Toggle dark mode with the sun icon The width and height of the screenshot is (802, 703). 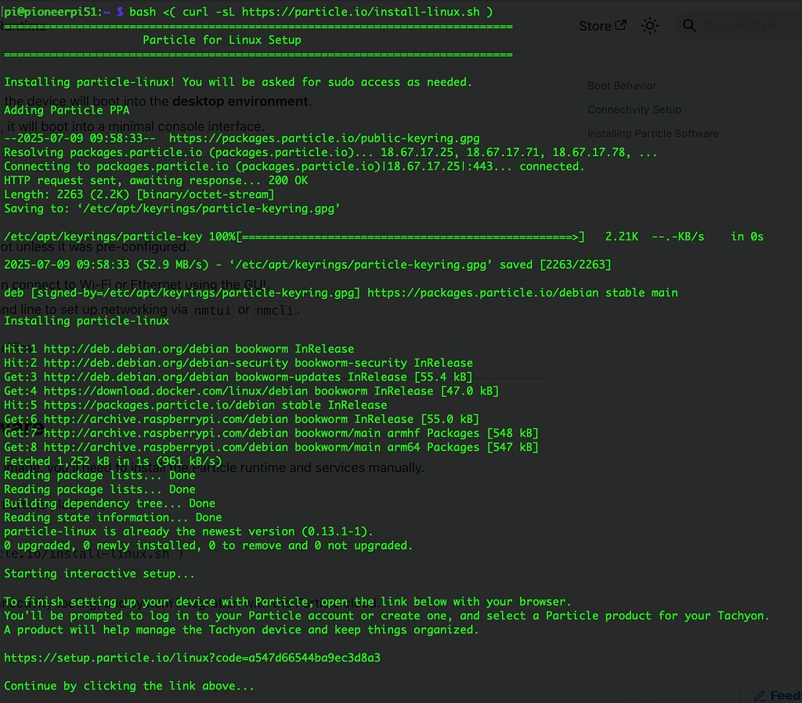coord(650,26)
